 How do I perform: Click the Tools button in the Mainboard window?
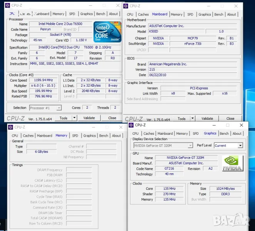pos(182,119)
